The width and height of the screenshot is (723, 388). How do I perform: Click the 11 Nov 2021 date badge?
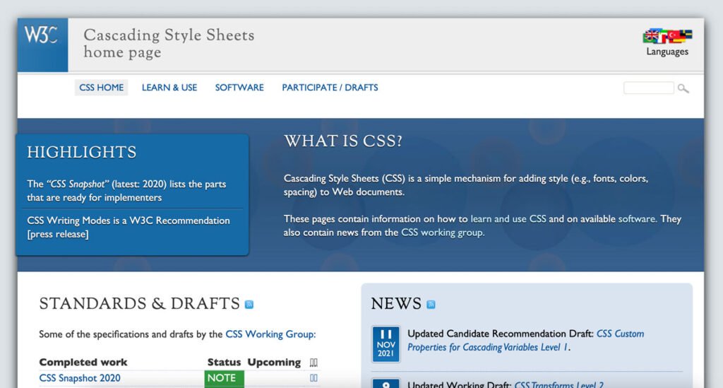(386, 344)
